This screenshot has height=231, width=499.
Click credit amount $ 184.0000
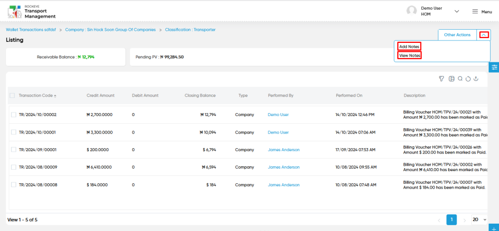point(97,185)
